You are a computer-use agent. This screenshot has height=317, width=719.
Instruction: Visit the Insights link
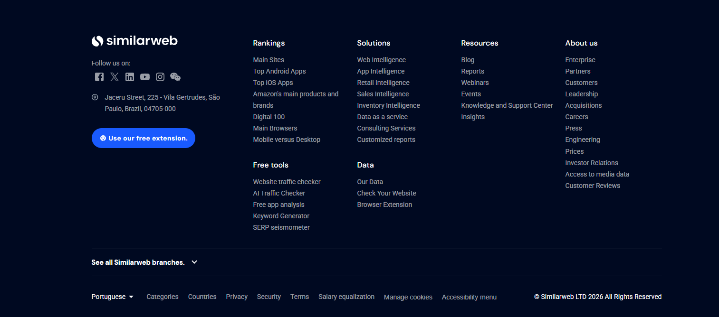pyautogui.click(x=473, y=117)
